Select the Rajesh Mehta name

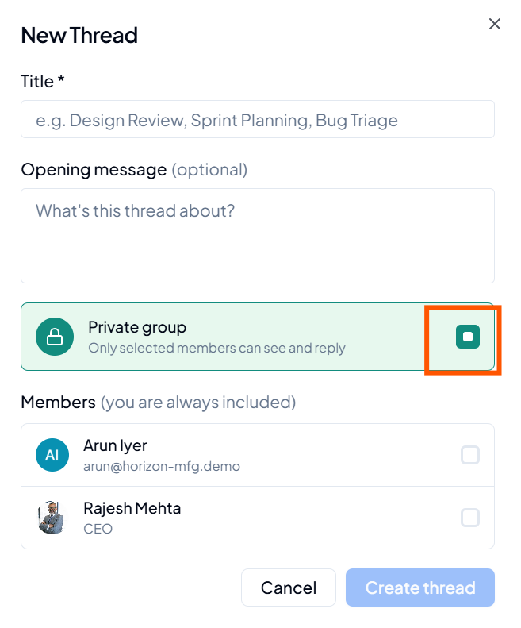pos(132,508)
